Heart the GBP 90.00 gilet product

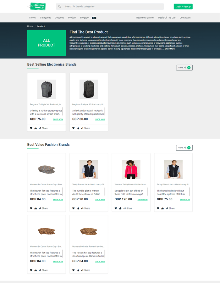[x=74, y=208]
